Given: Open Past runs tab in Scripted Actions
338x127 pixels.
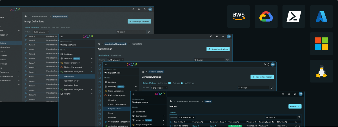Looking at the screenshot, I should [177, 83].
